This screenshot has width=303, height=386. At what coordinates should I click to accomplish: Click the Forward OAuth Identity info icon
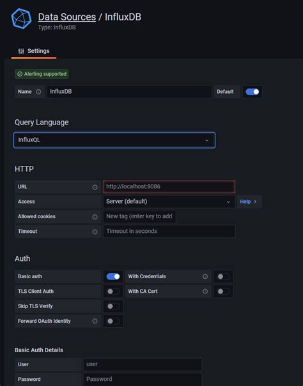click(95, 321)
